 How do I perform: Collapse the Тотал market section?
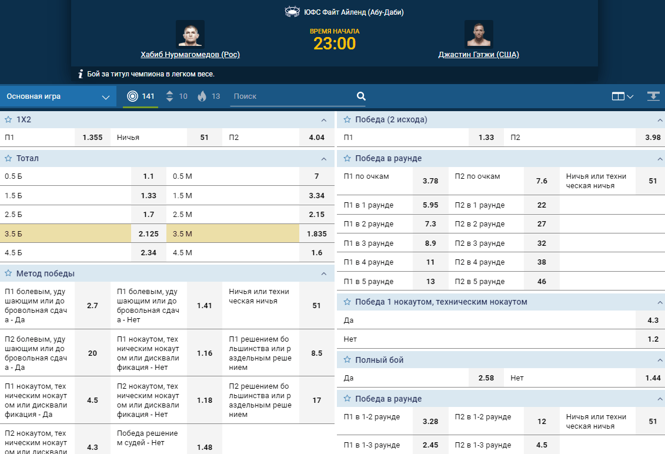pyautogui.click(x=324, y=159)
